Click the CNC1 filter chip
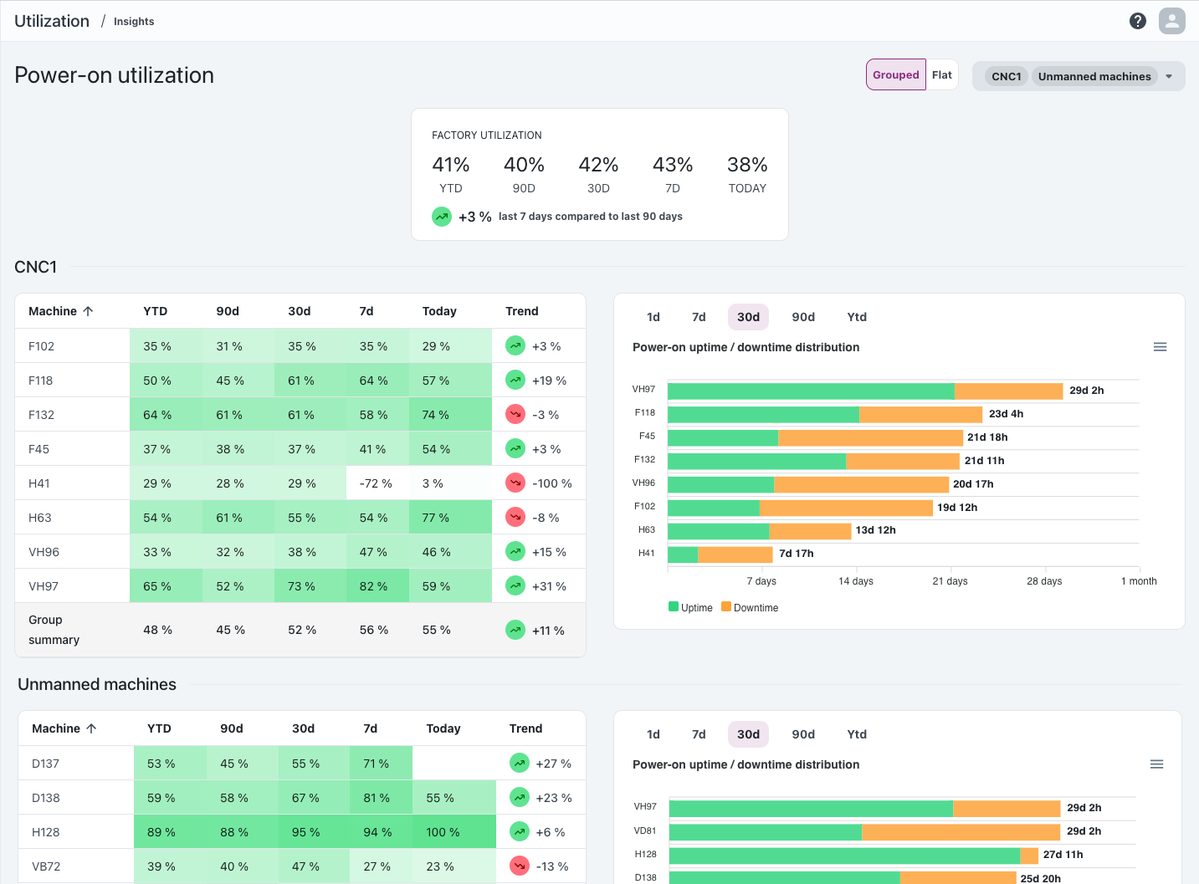The width and height of the screenshot is (1199, 884). pyautogui.click(x=1007, y=76)
